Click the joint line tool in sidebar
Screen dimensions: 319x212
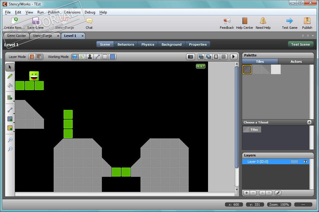[x=10, y=110]
